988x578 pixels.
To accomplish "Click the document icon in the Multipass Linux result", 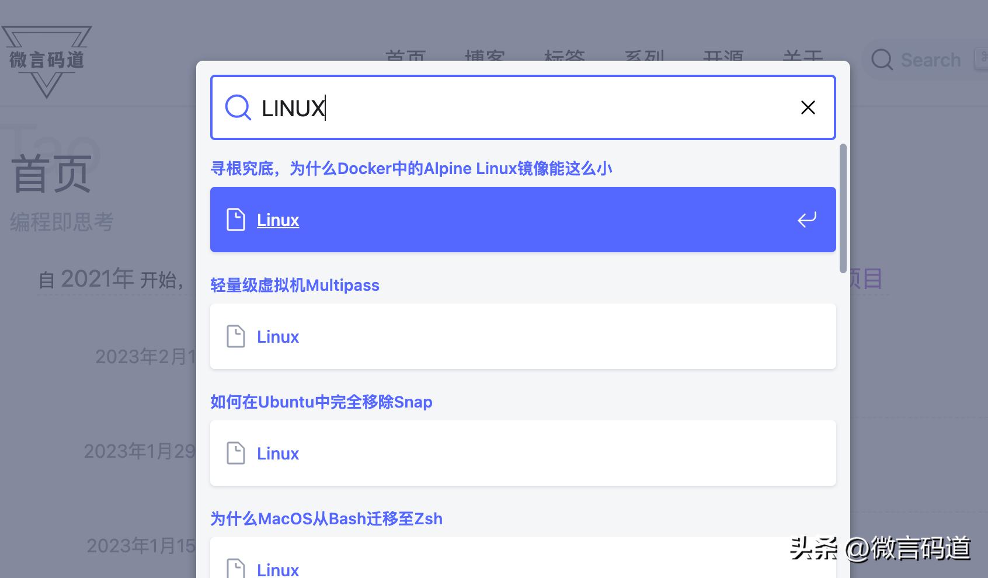I will click(236, 336).
